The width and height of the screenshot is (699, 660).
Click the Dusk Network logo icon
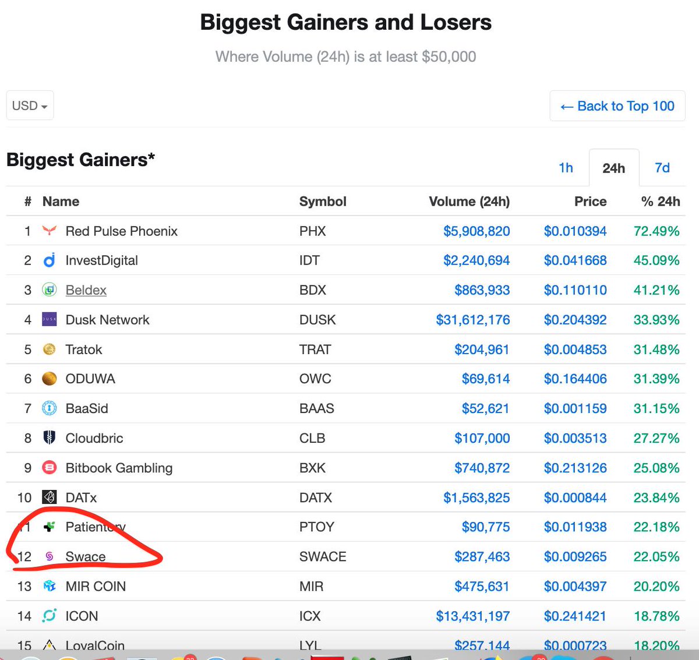pos(50,319)
